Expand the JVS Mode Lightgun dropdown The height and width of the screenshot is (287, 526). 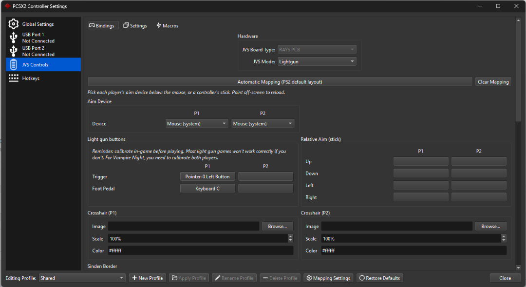[x=317, y=61]
